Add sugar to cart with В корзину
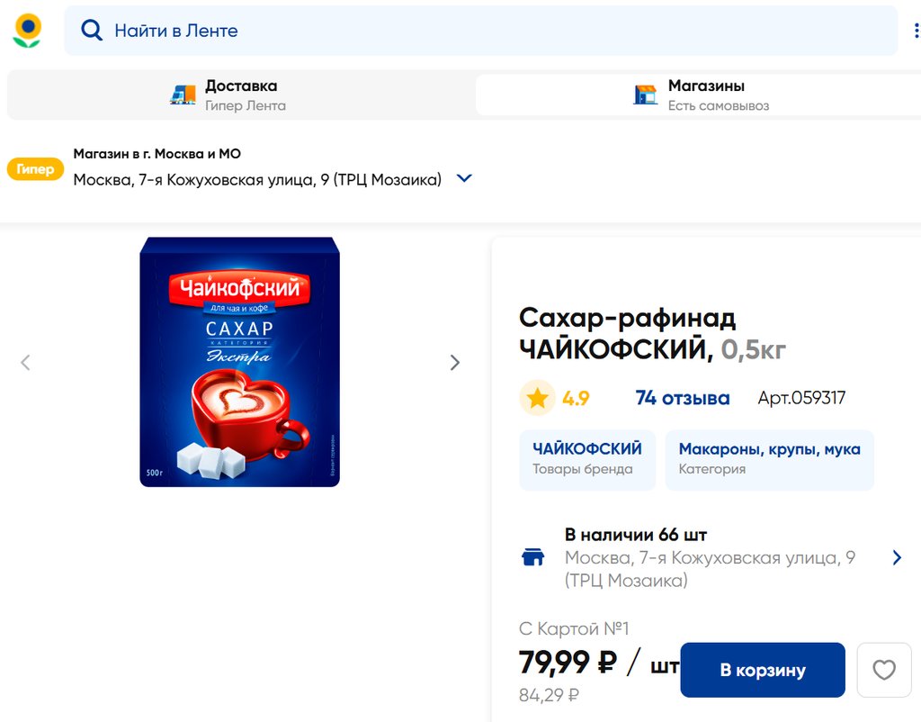The image size is (921, 722). tap(762, 670)
